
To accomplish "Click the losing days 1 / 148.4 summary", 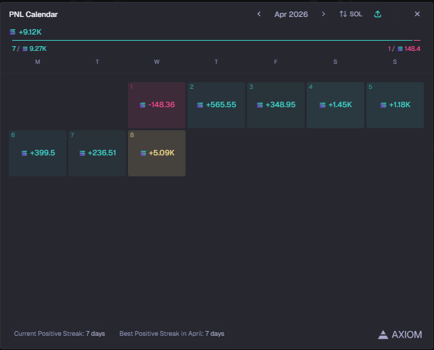I will tap(404, 49).
